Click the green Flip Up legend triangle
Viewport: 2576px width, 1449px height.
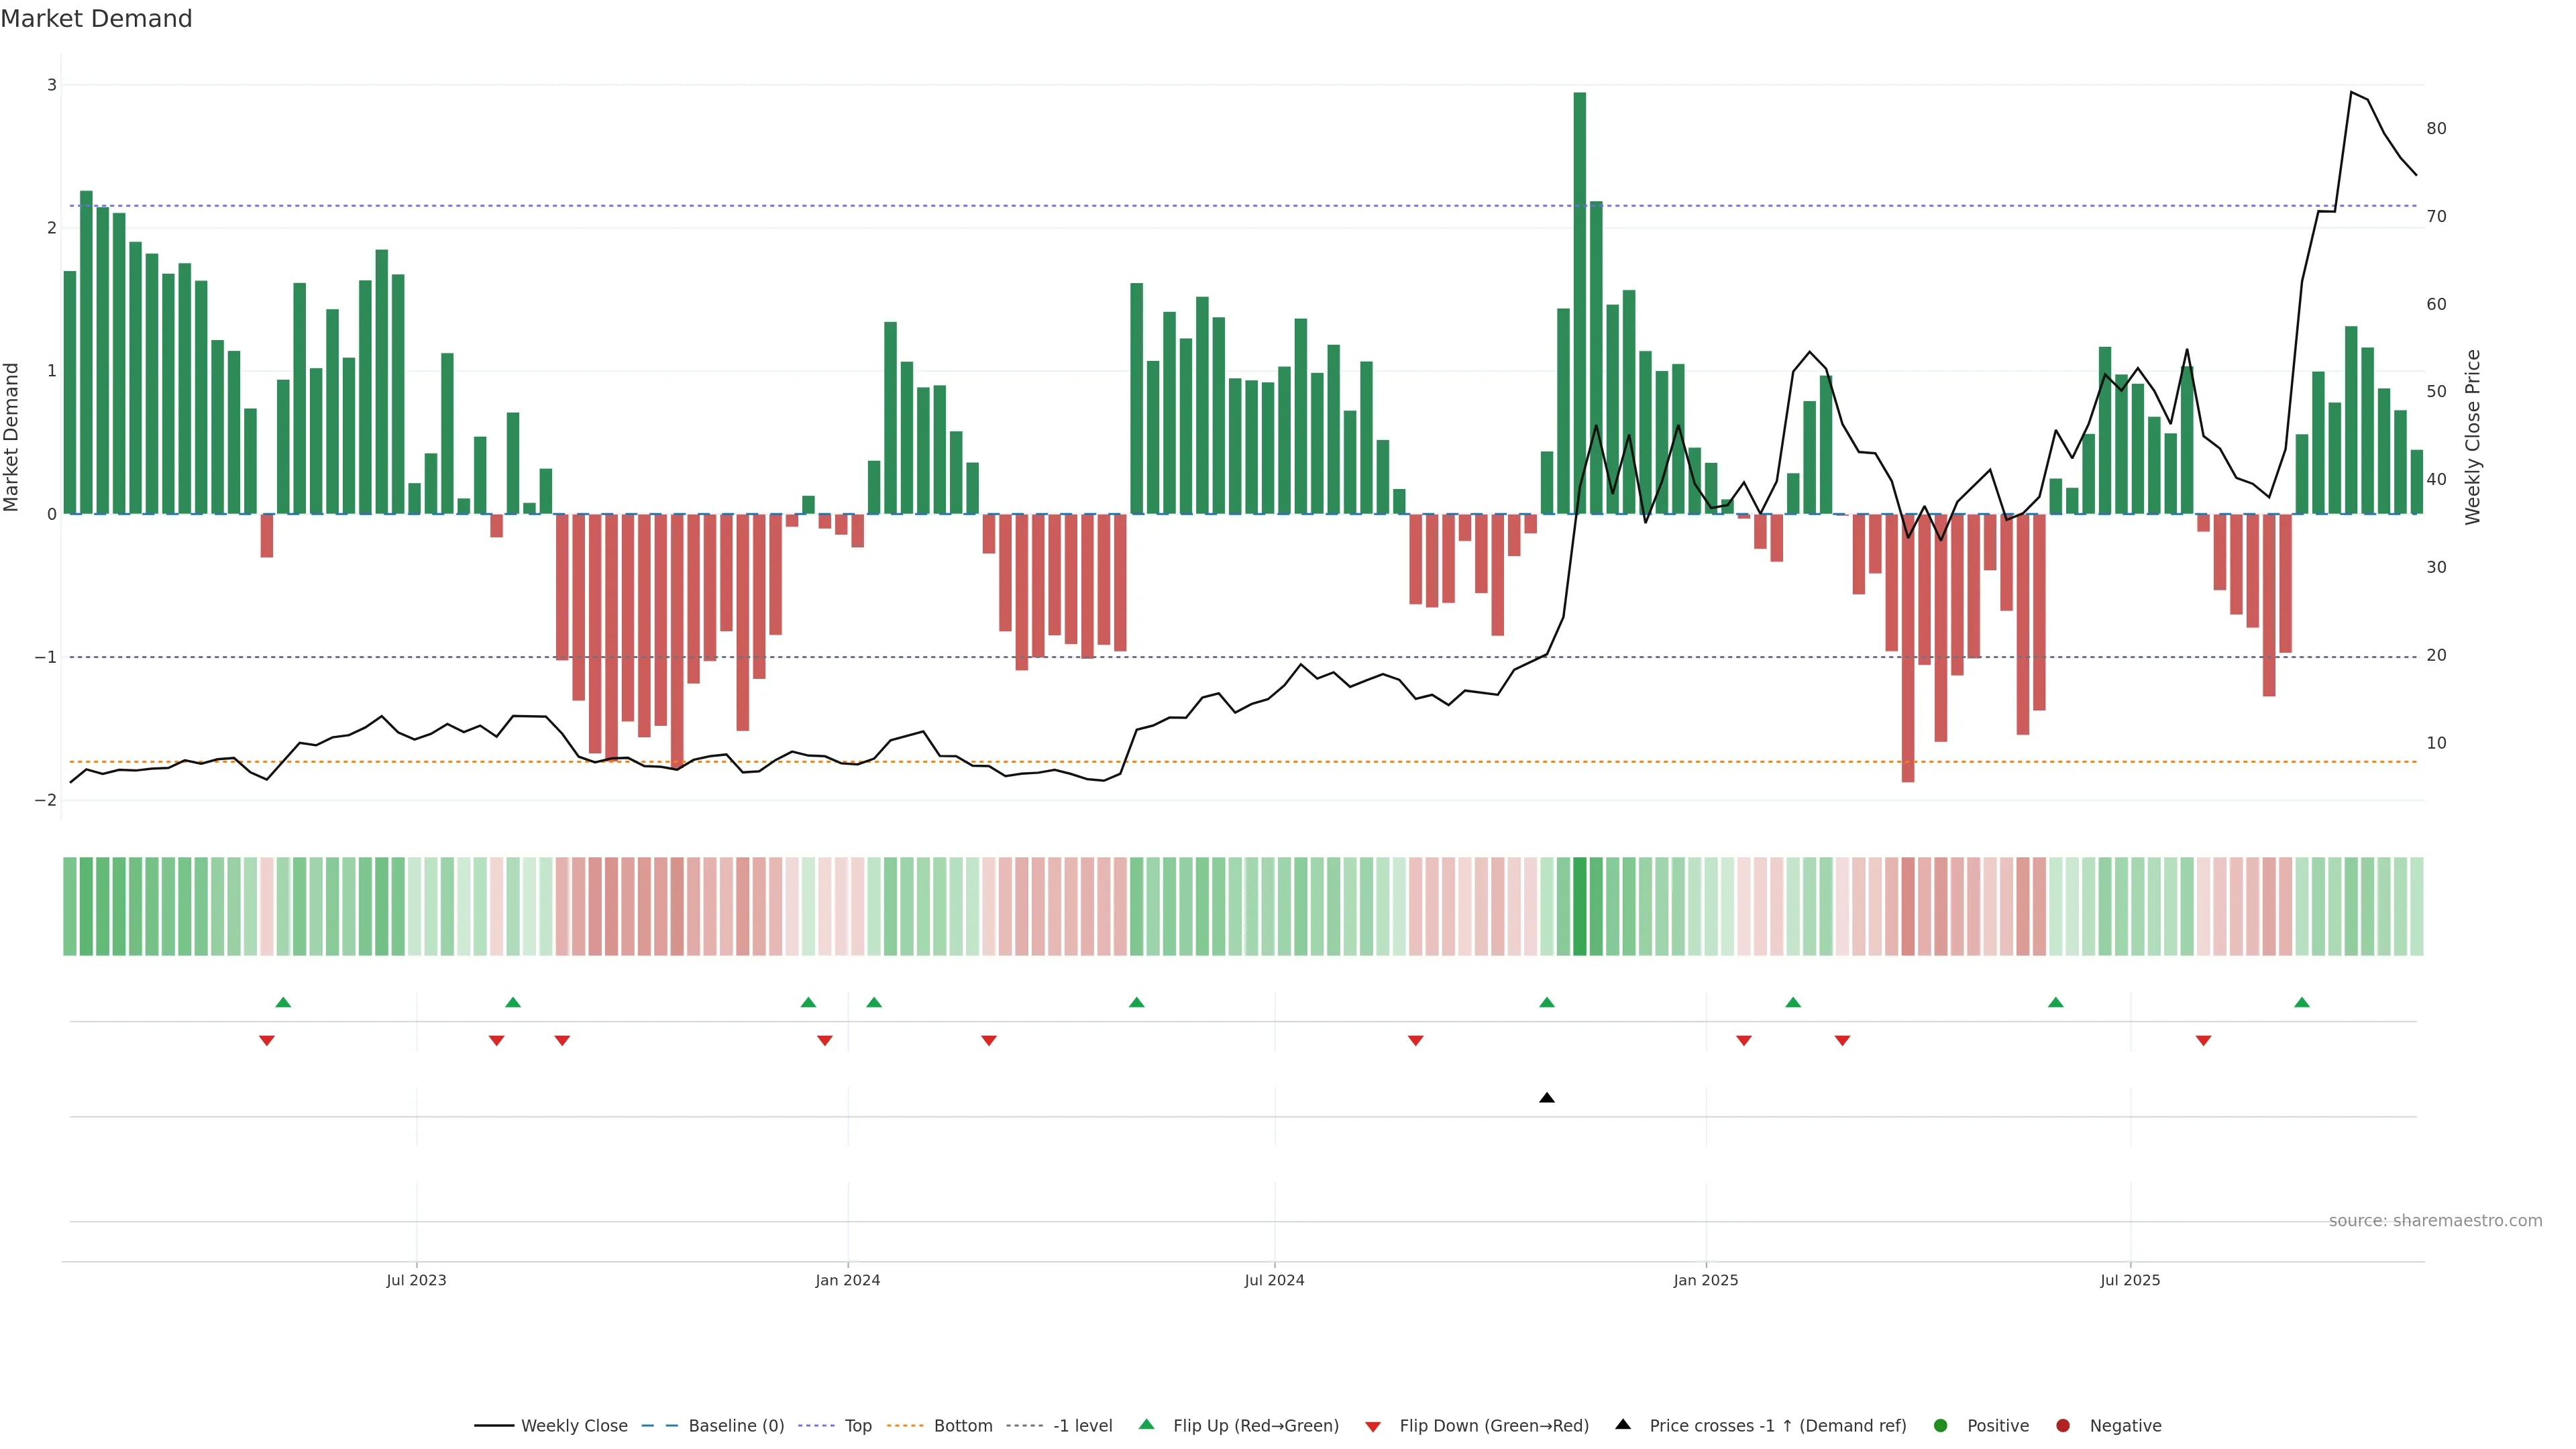tap(1146, 1424)
